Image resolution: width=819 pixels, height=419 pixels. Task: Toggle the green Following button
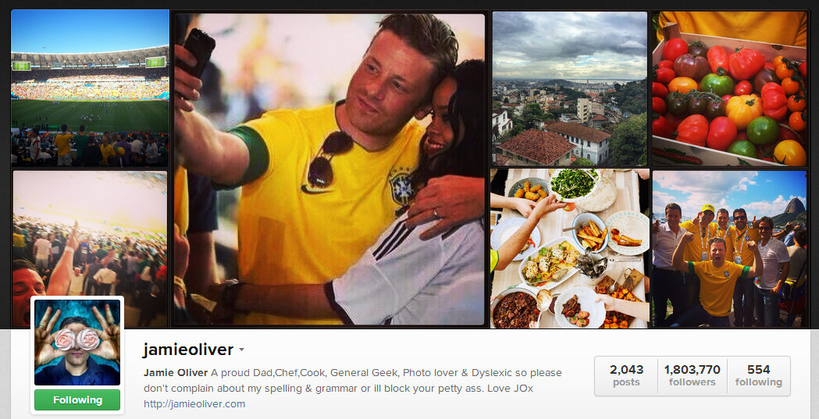point(77,399)
